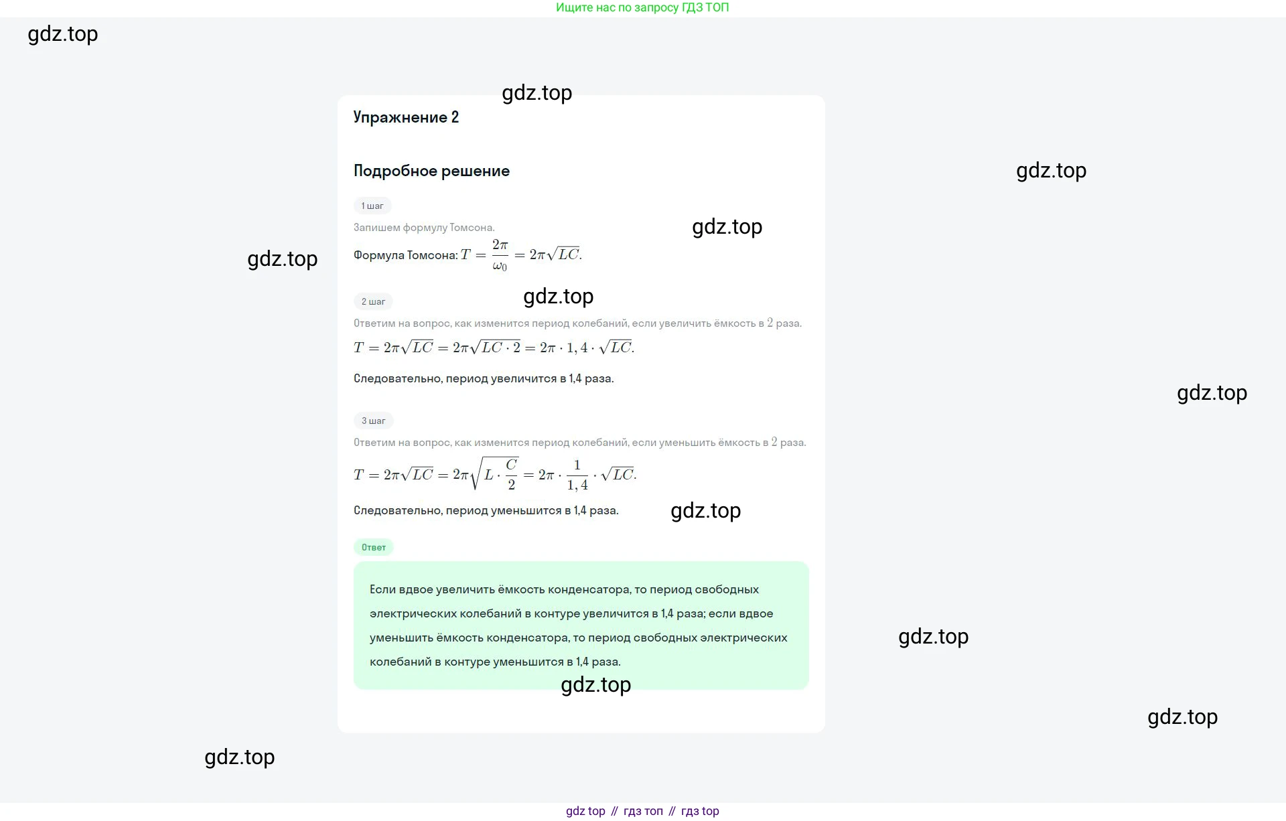The width and height of the screenshot is (1286, 821).
Task: Open the gdz top footer link
Action: pyautogui.click(x=585, y=811)
